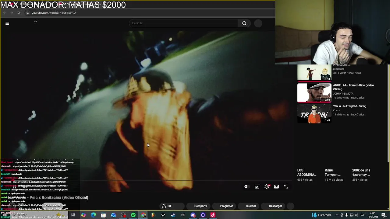
Task: Open Task View on the taskbar
Action: 73,215
